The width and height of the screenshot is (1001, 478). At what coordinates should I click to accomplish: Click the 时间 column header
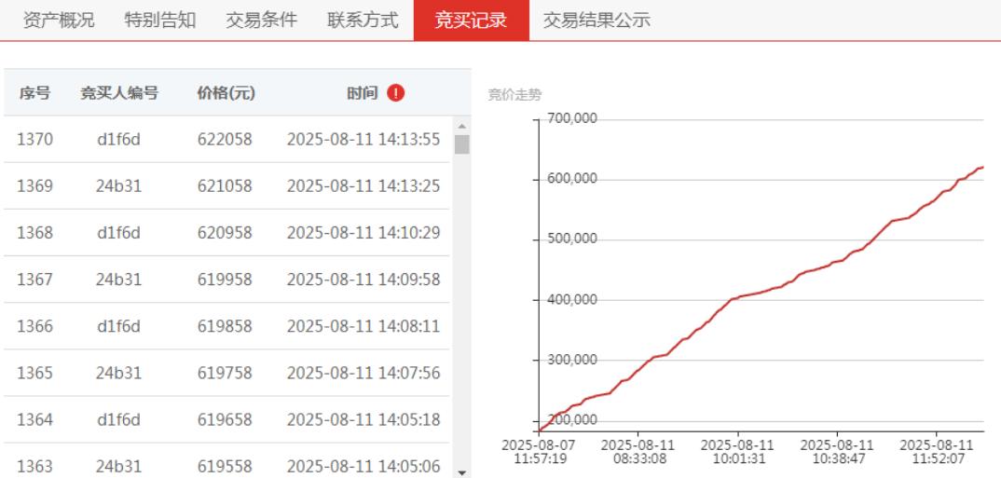tap(363, 93)
